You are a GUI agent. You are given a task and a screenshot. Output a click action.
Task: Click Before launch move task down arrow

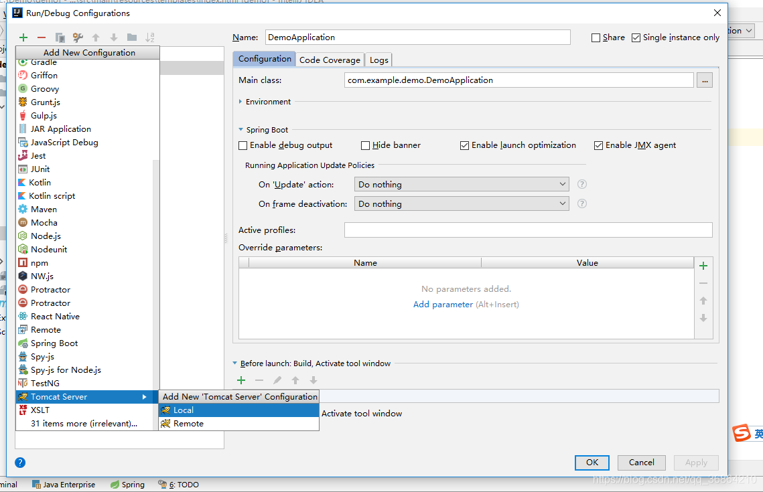(x=314, y=380)
